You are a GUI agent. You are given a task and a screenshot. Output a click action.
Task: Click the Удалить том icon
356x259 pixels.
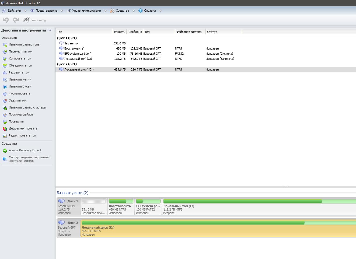click(x=5, y=101)
